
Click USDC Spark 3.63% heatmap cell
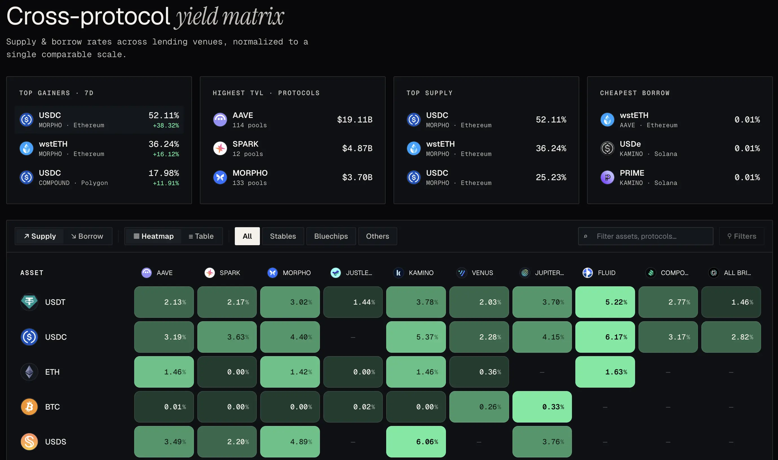point(227,337)
